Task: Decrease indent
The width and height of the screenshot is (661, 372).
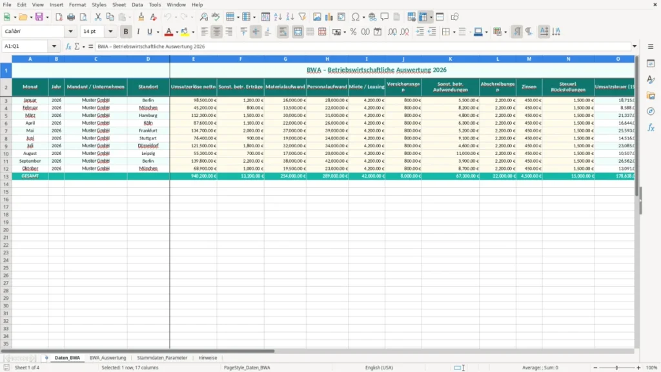Action: pos(432,32)
